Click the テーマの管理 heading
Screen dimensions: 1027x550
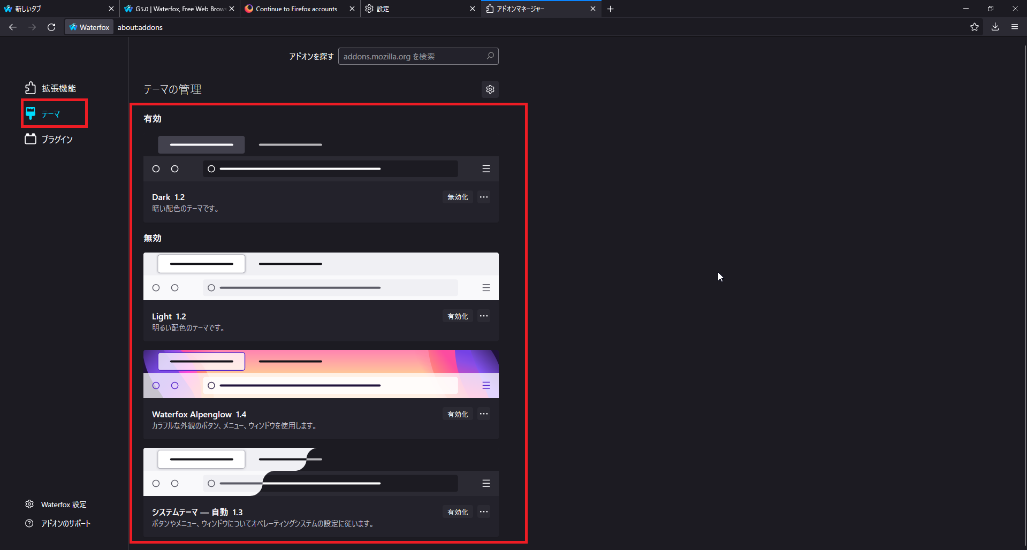coord(172,89)
